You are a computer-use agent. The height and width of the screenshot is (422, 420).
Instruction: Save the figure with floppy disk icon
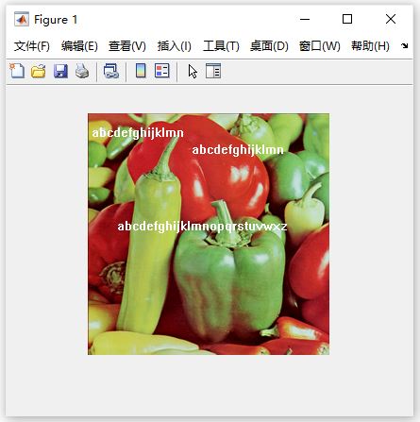pos(60,71)
